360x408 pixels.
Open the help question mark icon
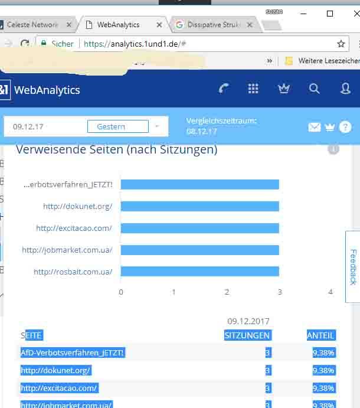coord(345,127)
